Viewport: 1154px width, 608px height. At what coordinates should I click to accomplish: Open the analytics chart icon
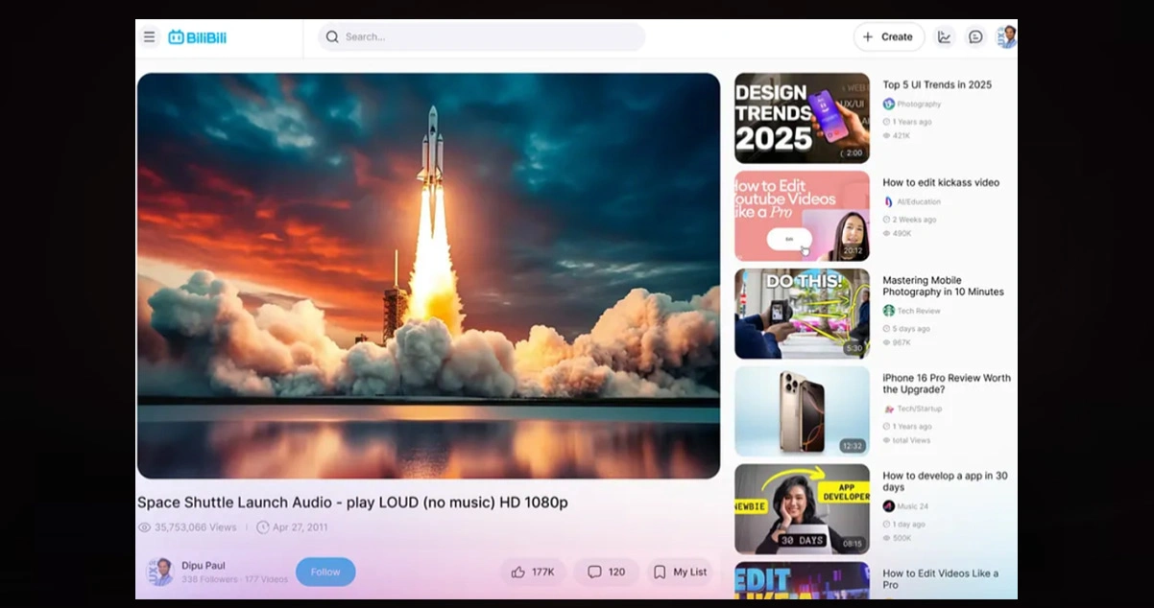945,37
